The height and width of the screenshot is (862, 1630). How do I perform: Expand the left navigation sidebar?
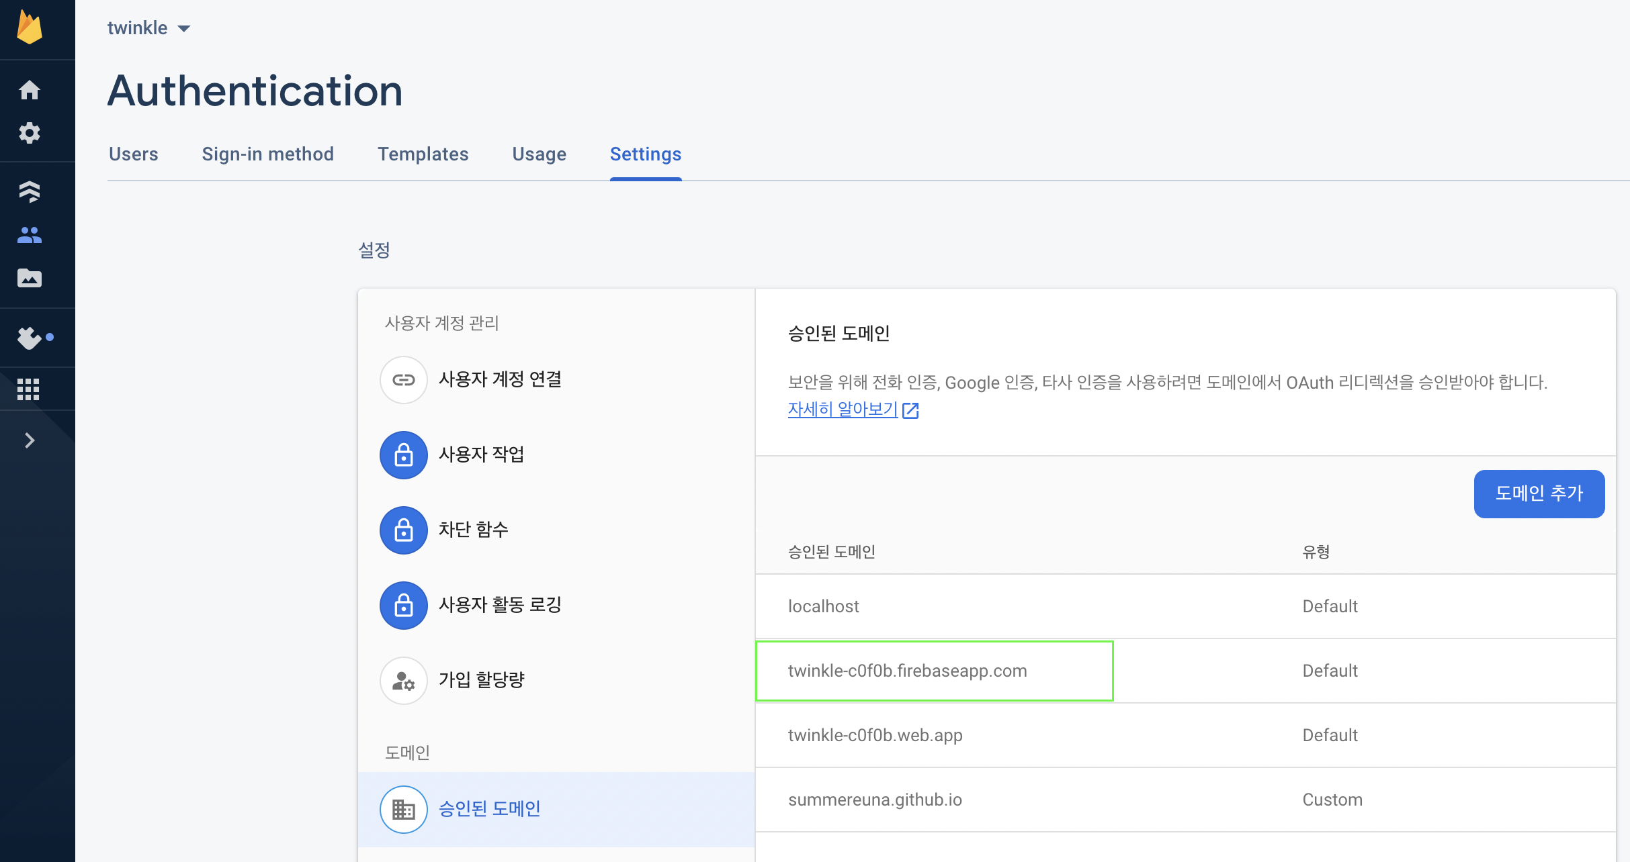click(30, 440)
